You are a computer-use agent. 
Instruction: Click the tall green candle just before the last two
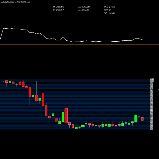click(136, 119)
